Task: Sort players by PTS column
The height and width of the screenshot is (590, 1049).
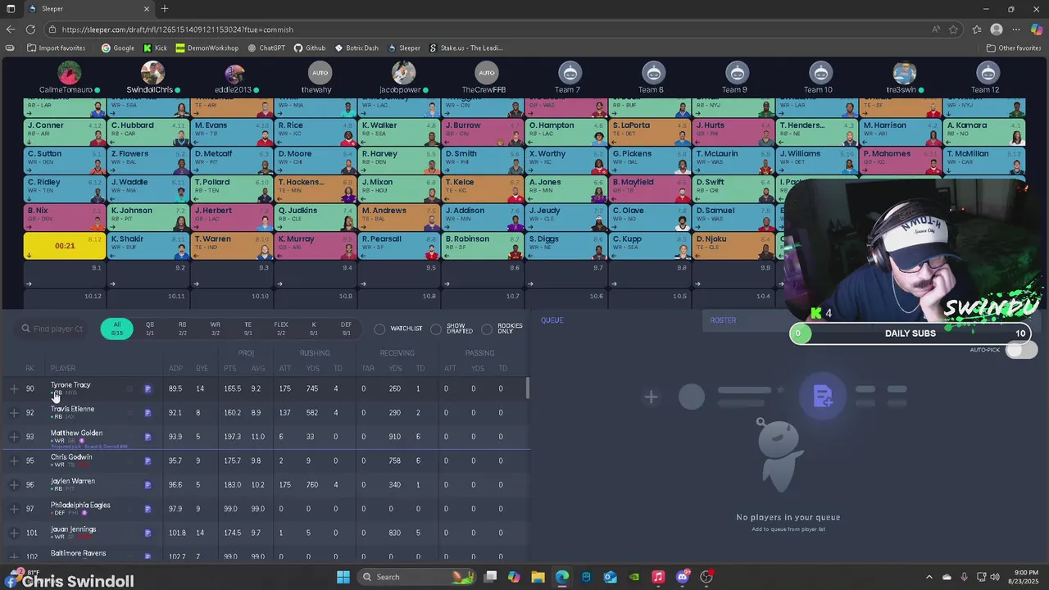Action: [230, 368]
